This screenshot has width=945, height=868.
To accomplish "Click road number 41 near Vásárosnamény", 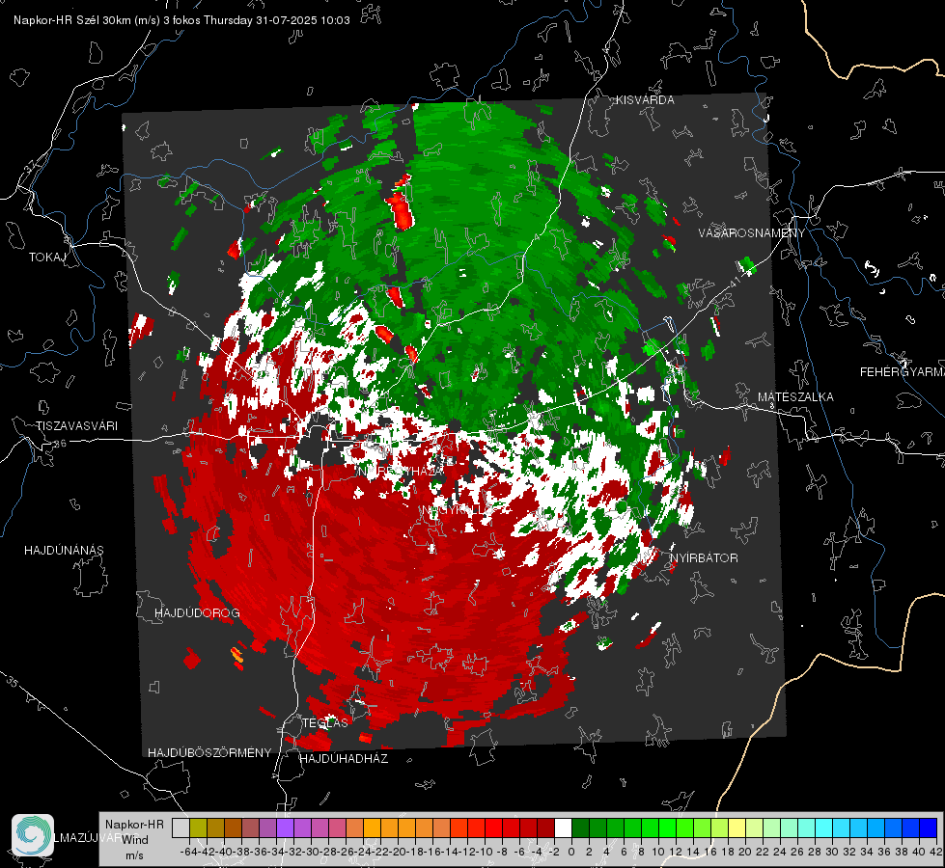I will pyautogui.click(x=735, y=281).
